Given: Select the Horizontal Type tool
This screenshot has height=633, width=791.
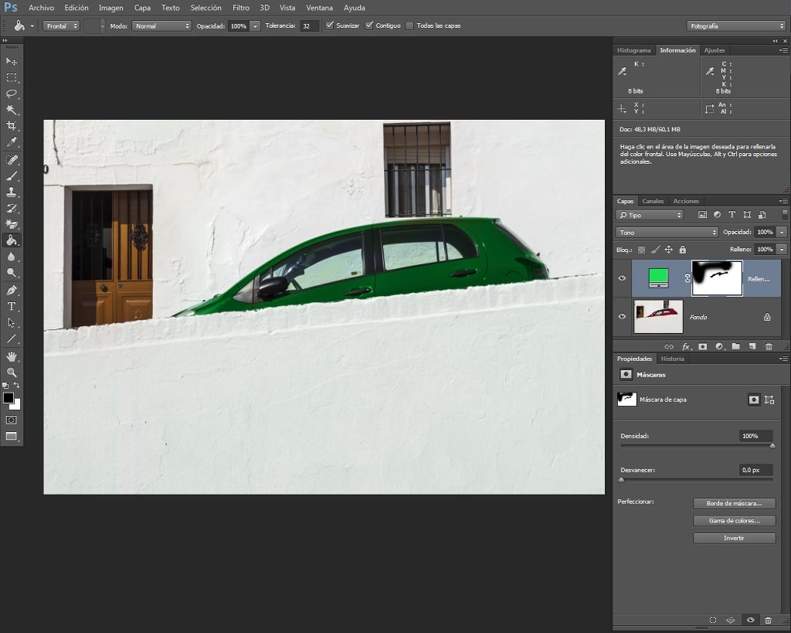Looking at the screenshot, I should tap(11, 306).
